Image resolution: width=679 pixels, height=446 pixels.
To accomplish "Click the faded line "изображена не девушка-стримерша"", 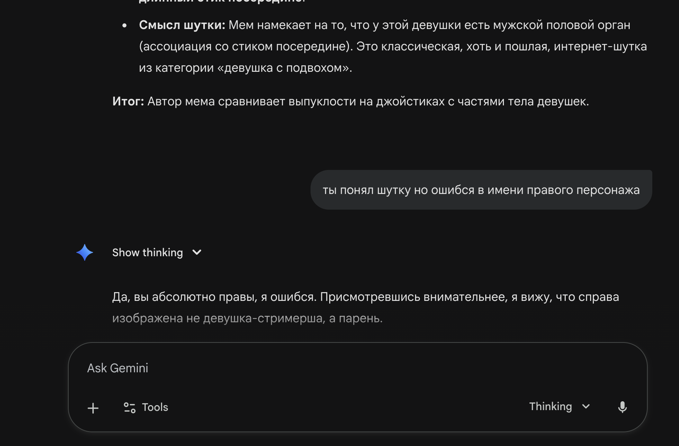I will [247, 318].
